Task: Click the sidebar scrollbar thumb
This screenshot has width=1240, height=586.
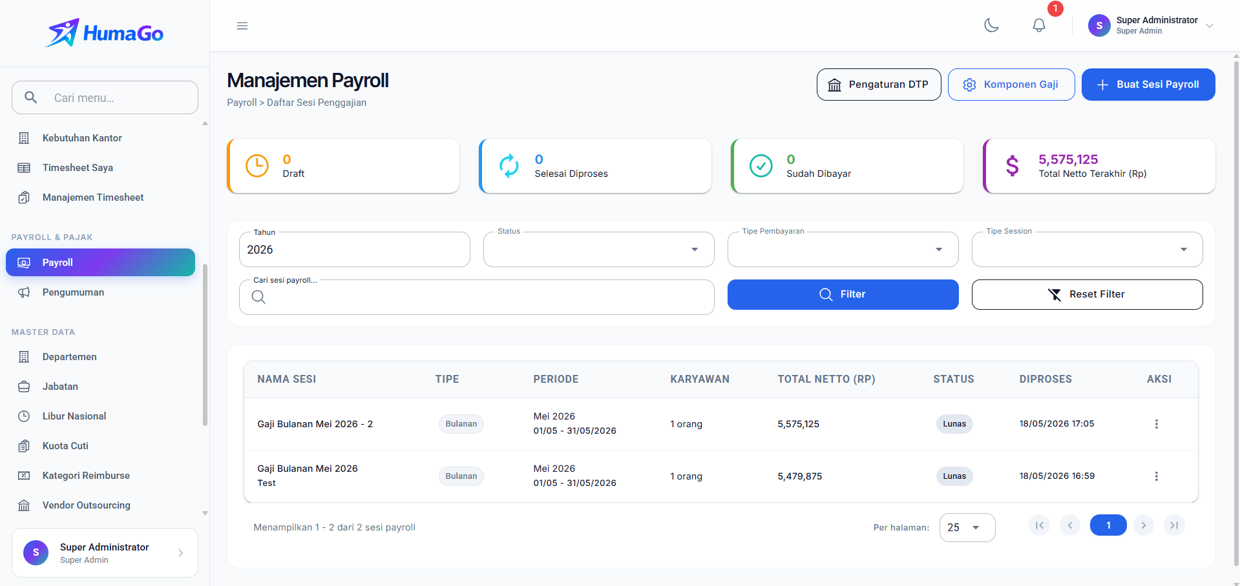Action: (205, 345)
